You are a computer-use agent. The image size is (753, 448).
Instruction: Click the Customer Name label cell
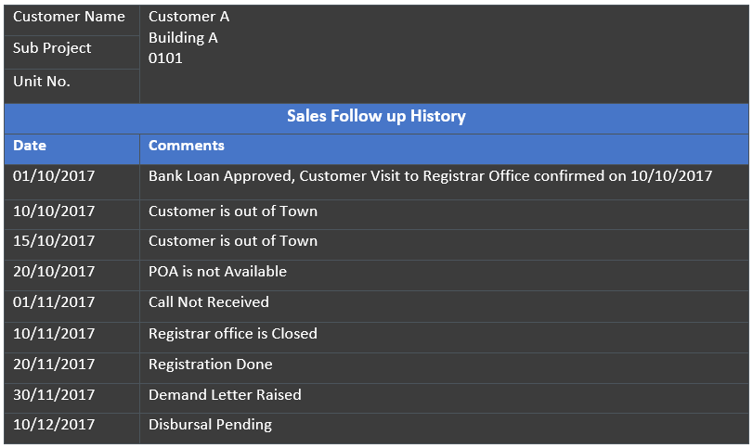pyautogui.click(x=69, y=17)
